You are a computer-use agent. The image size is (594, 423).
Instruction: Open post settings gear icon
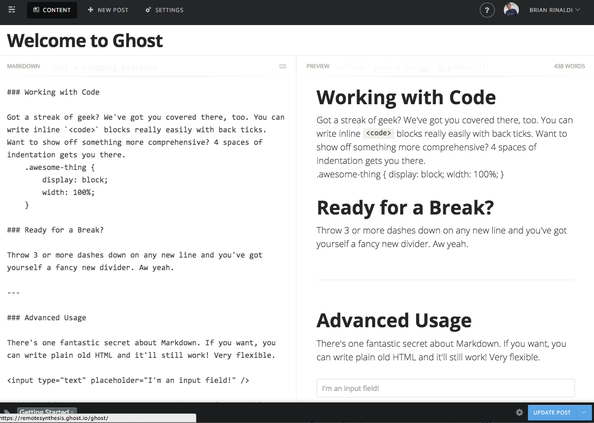519,412
